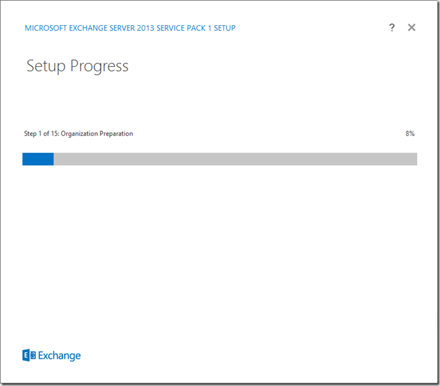Click the Exchange logo icon
440x386 pixels.
click(29, 356)
